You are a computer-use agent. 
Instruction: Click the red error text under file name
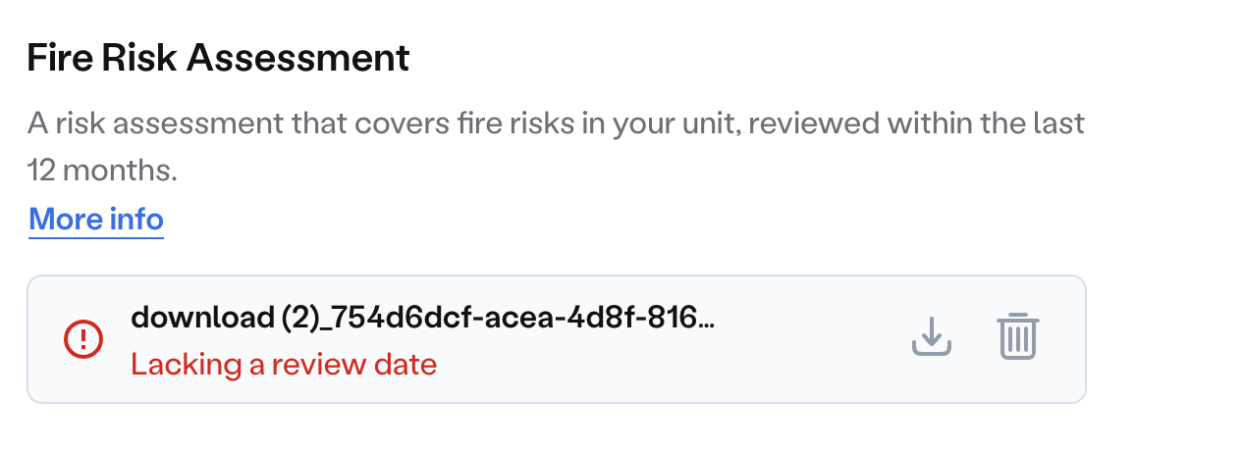coord(284,365)
